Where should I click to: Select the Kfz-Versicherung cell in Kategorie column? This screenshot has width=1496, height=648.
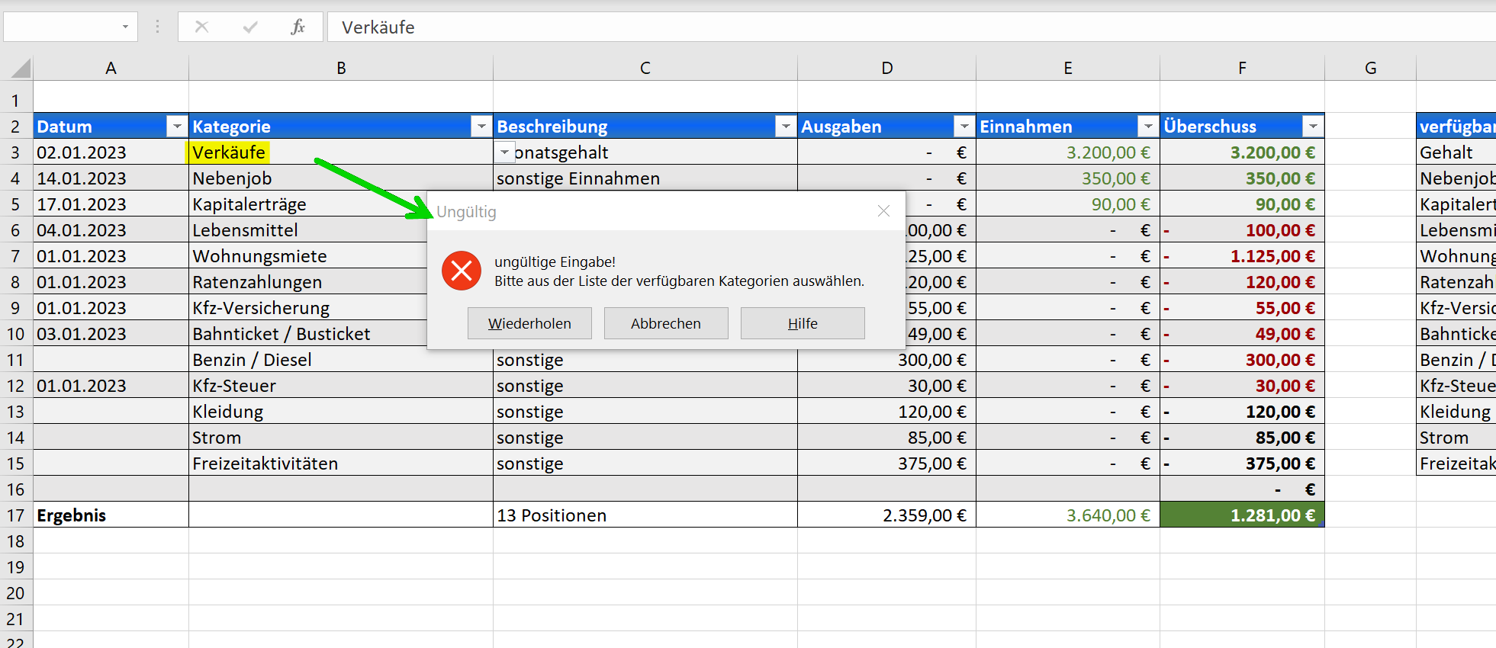point(307,308)
